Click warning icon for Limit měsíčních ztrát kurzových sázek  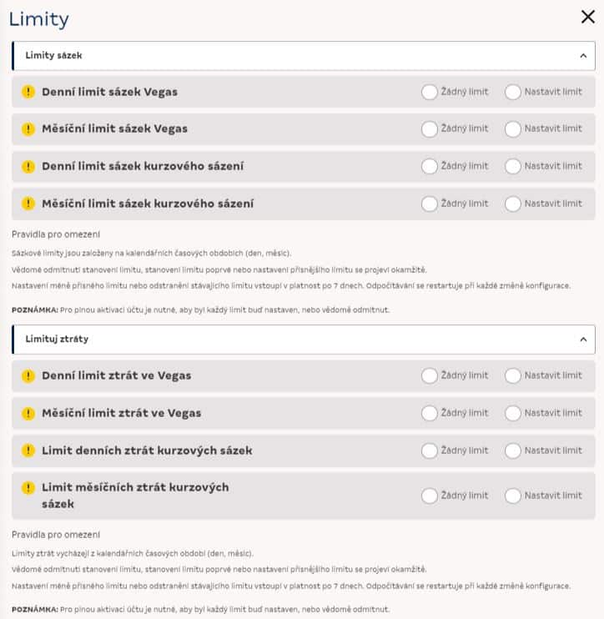click(28, 488)
